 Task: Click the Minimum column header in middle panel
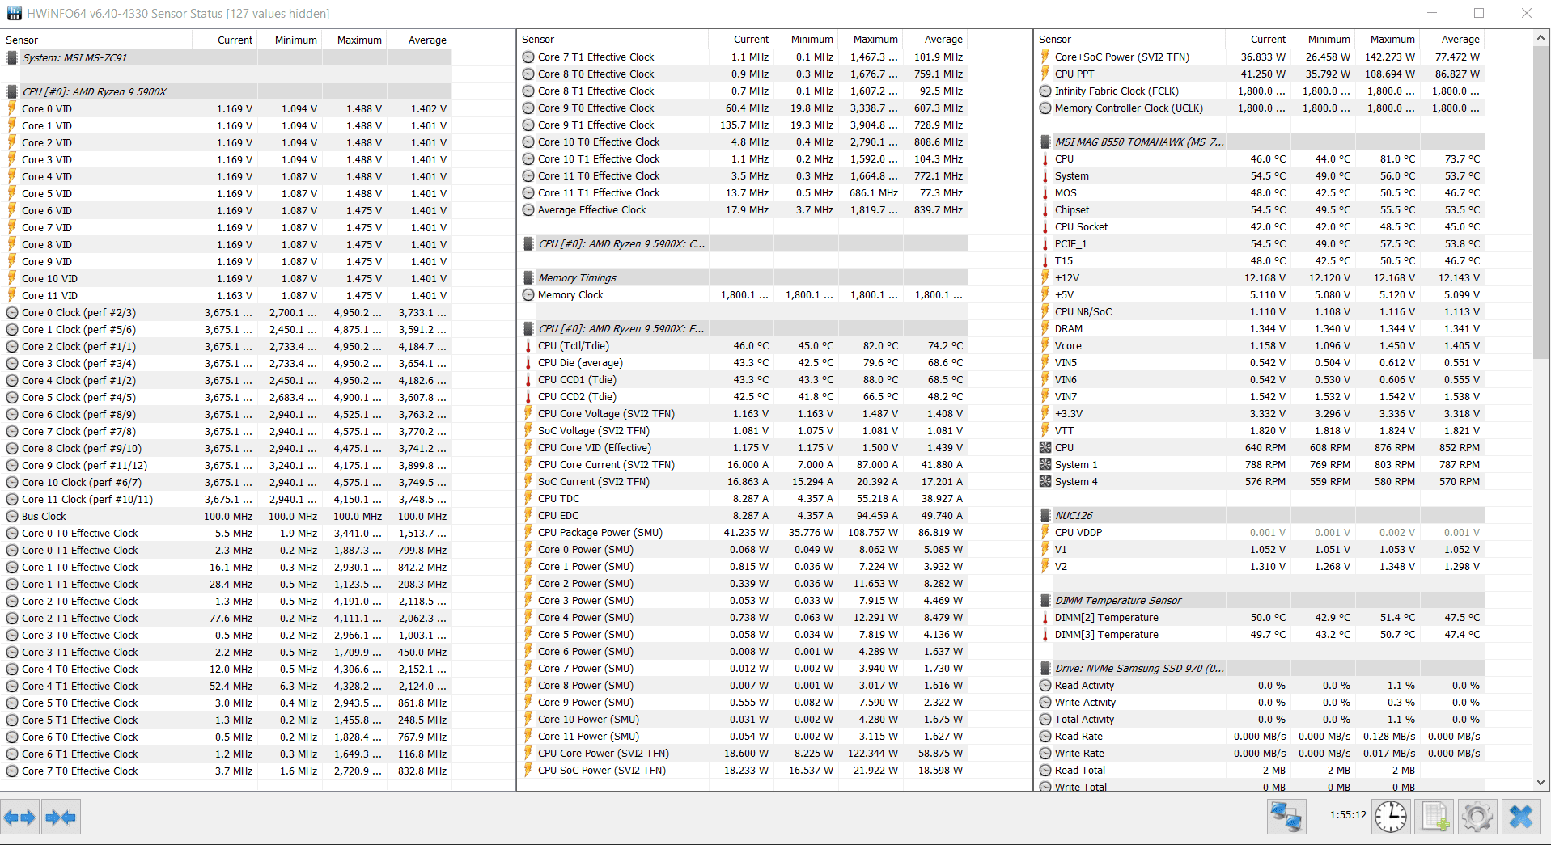pyautogui.click(x=805, y=39)
